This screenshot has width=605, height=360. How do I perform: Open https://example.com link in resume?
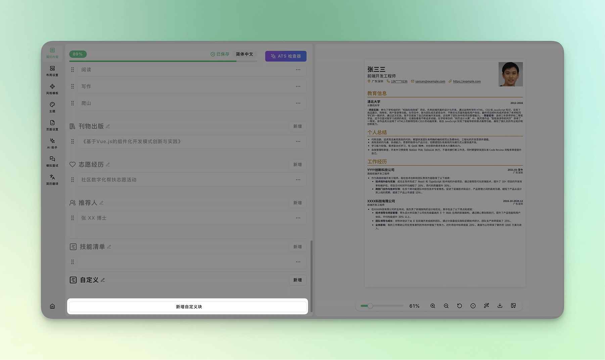(x=467, y=81)
